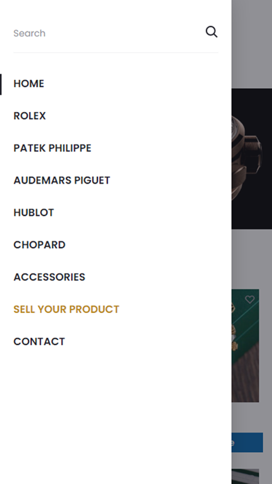Open the ACCESSORIES section

pyautogui.click(x=49, y=277)
